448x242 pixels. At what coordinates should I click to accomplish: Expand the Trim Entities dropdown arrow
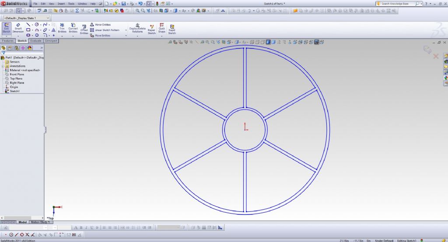coord(62,36)
